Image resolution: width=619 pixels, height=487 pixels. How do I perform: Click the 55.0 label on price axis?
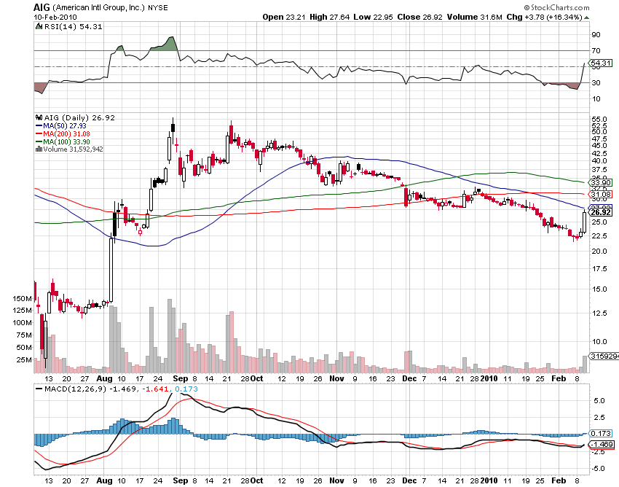tap(599, 119)
